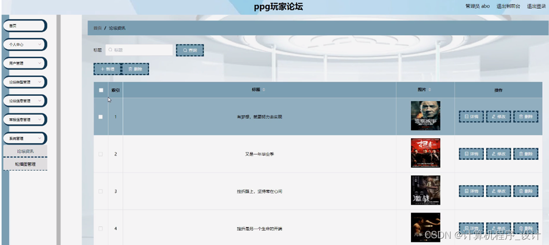Image resolution: width=549 pixels, height=245 pixels.
Task: Click the batch 删除 button above the table
Action: tap(135, 69)
